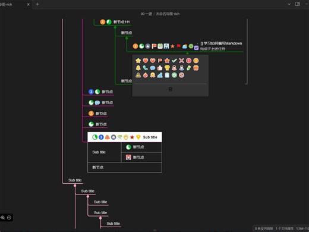Pick the green circled check icon
309x232 pixels.
click(x=174, y=75)
